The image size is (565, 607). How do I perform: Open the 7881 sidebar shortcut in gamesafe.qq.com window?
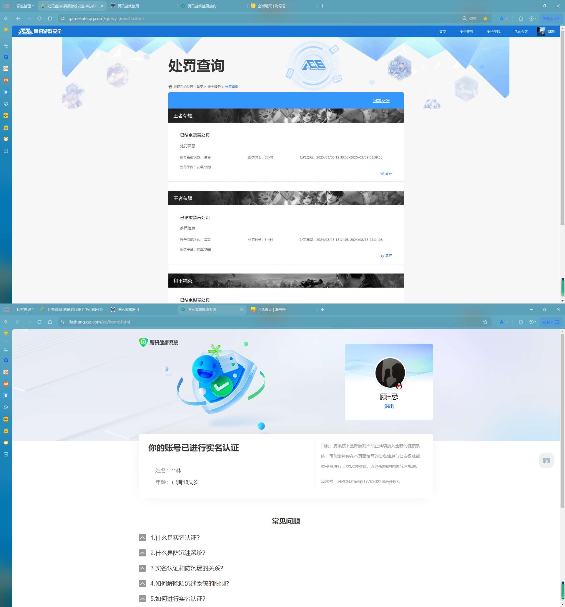point(6,80)
